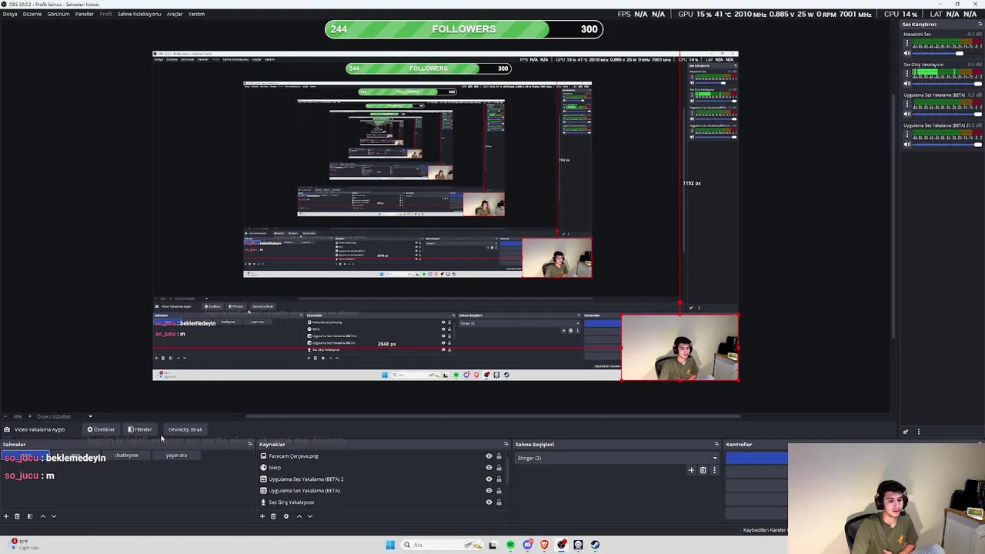985x554 pixels.
Task: Move source up arrow
Action: tap(299, 516)
